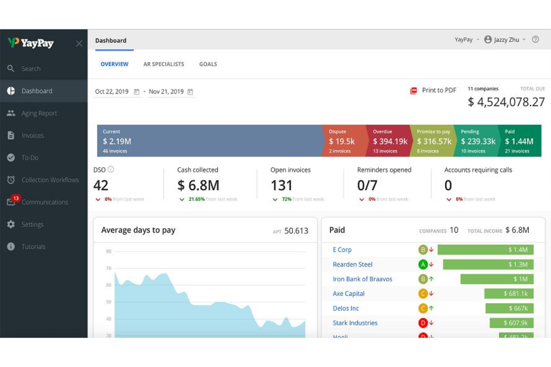Click the user avatar icon beside Jazzy Zhu
Viewport: 551px width, 367px height.
(x=488, y=39)
